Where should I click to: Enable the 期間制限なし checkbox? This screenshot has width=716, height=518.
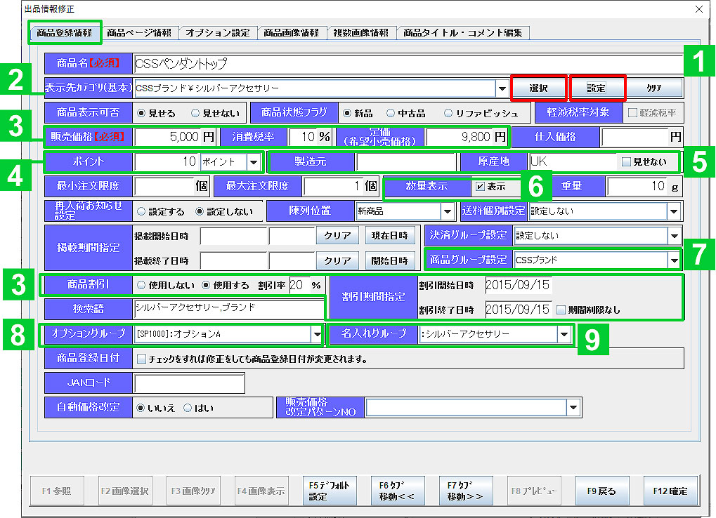point(561,310)
